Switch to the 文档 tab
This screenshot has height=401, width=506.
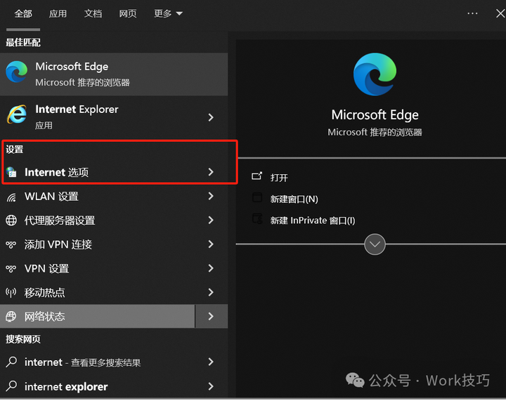[93, 13]
